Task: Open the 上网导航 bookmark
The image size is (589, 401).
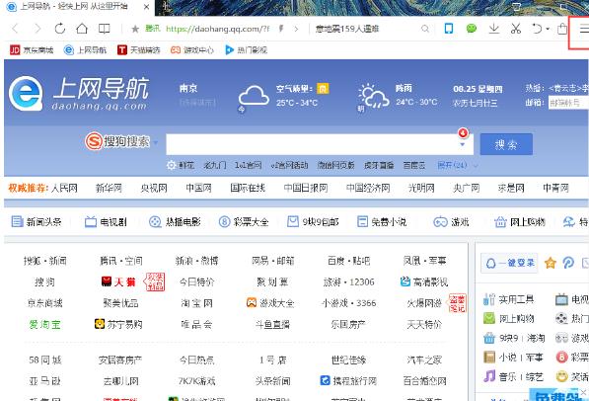Action: click(85, 50)
